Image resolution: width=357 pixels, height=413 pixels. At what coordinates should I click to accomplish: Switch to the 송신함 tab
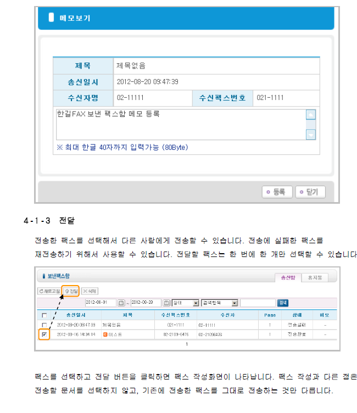(288, 278)
